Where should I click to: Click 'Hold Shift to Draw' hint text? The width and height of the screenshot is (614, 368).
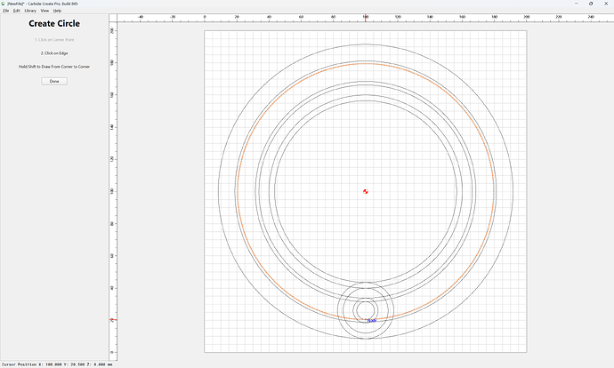pyautogui.click(x=54, y=67)
